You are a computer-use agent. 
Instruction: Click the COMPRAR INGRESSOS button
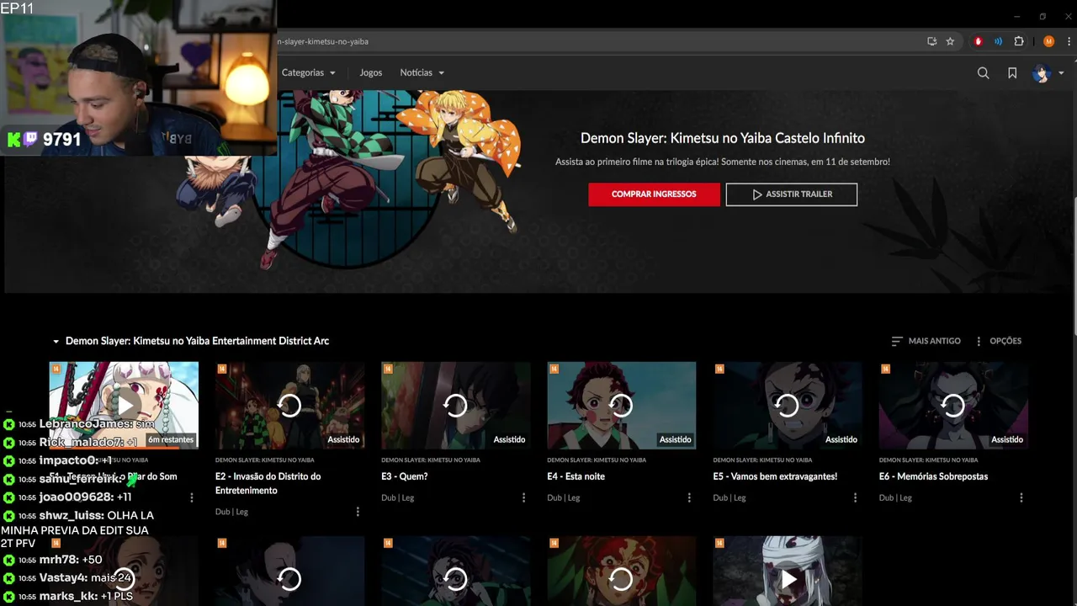pyautogui.click(x=654, y=194)
